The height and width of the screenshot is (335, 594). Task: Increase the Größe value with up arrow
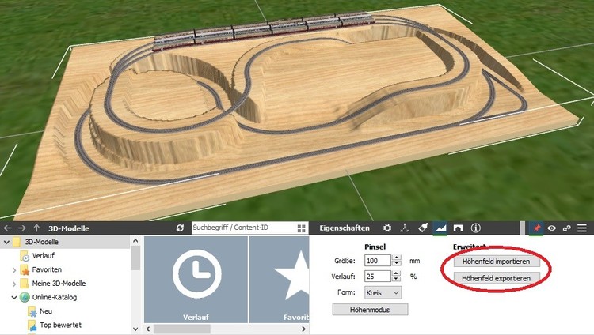pyautogui.click(x=397, y=258)
